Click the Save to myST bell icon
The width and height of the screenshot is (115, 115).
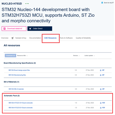(x=102, y=3)
